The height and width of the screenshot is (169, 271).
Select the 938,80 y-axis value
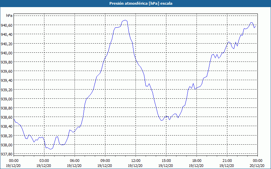click(6, 108)
